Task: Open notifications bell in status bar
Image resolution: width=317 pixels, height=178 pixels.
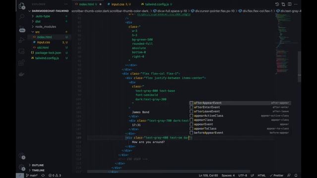Action: coord(296,176)
